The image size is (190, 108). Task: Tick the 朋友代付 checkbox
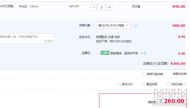point(119,84)
